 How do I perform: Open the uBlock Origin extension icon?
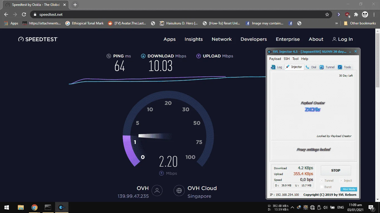click(347, 14)
